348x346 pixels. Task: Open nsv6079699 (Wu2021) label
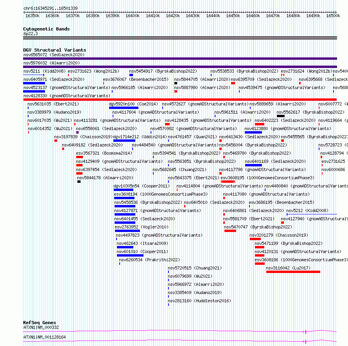click(190, 276)
